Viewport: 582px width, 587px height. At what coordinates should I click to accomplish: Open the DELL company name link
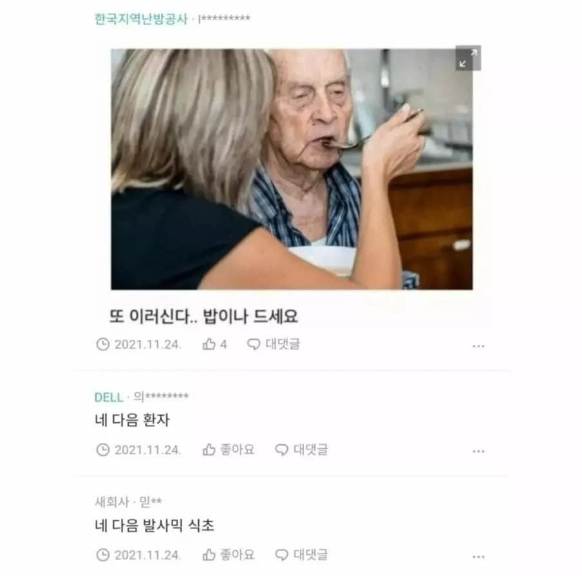tap(109, 397)
